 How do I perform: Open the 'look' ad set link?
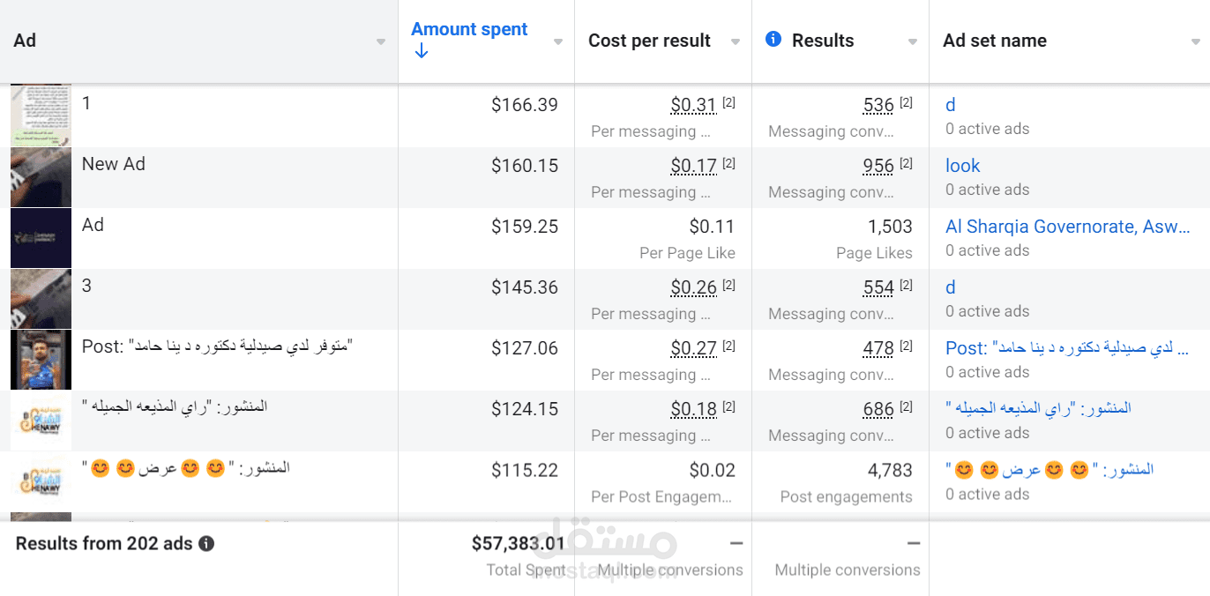962,166
